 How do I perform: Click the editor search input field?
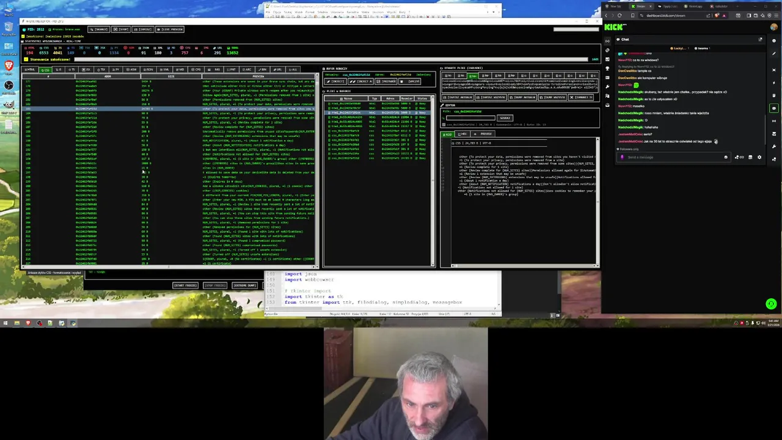point(470,118)
